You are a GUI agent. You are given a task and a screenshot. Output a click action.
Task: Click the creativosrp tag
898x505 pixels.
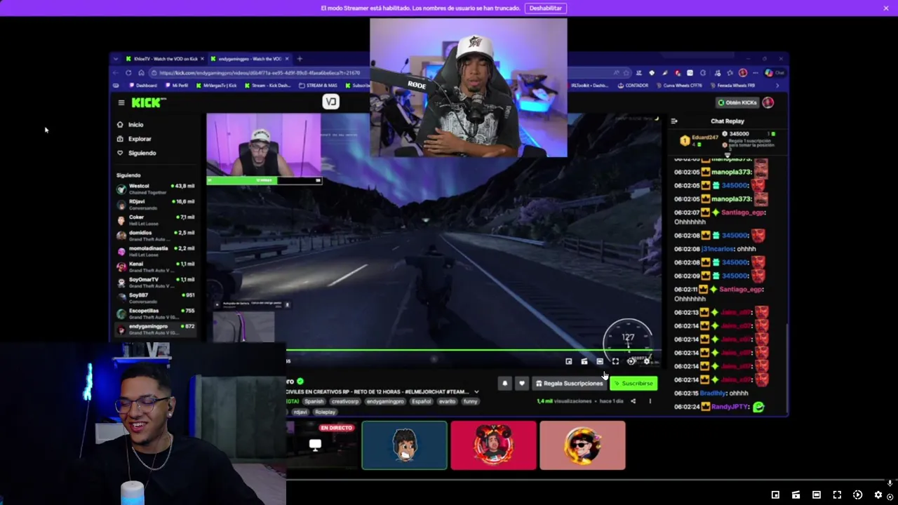coord(345,401)
